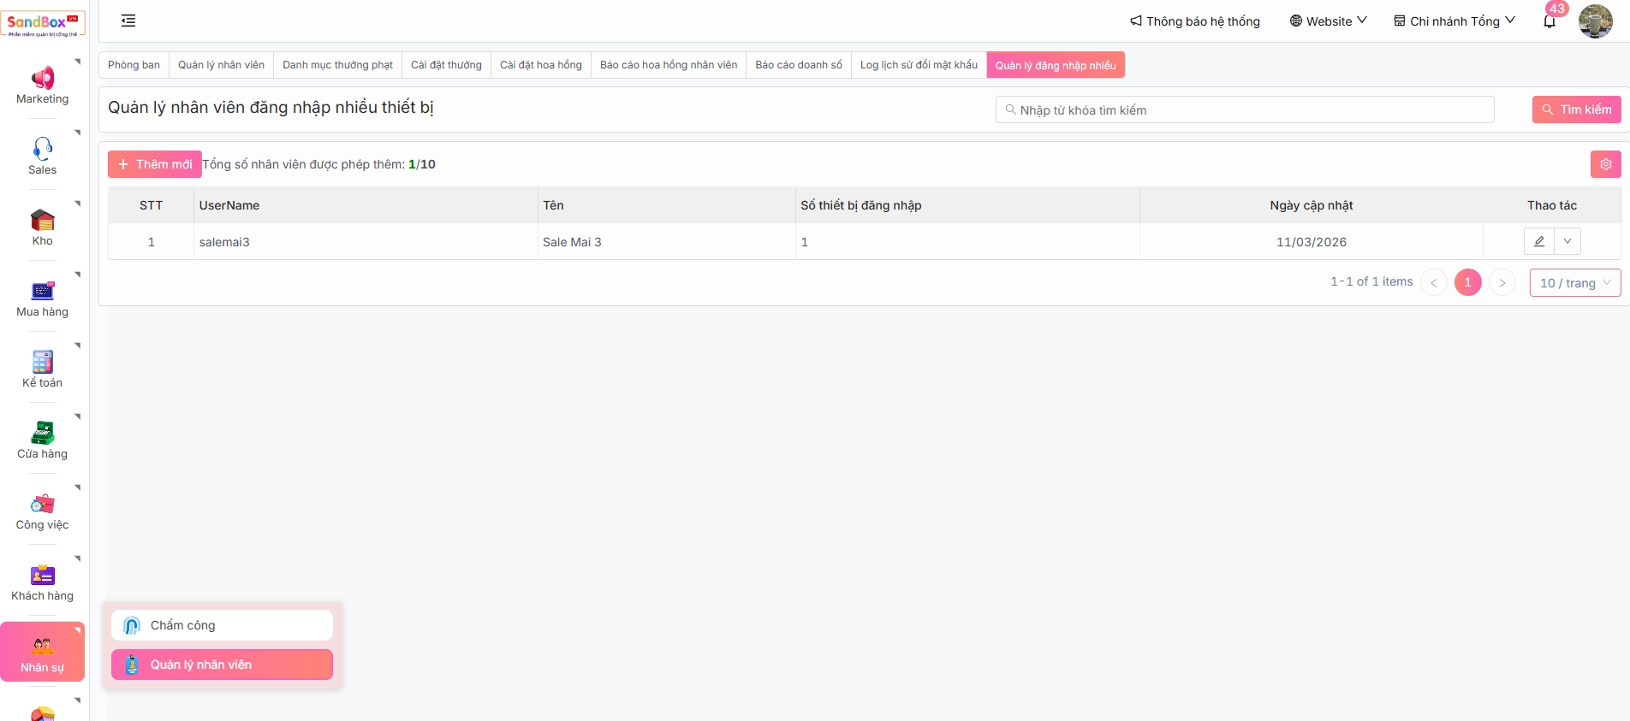Open the Báo cáo doanh số tab

click(798, 65)
